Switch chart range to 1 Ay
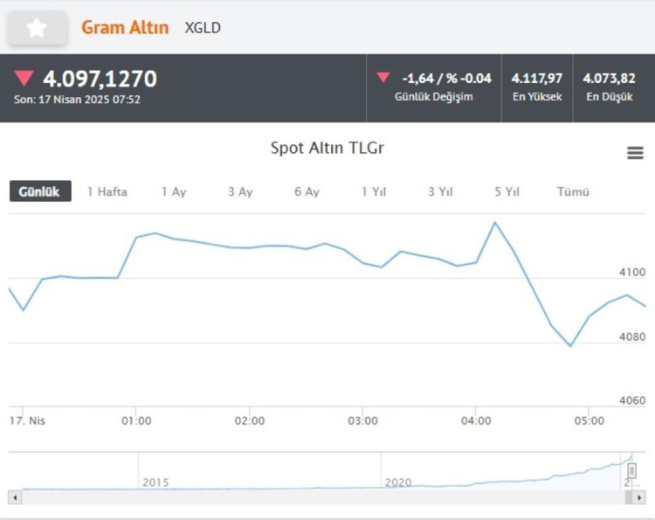The image size is (655, 520). (x=173, y=191)
